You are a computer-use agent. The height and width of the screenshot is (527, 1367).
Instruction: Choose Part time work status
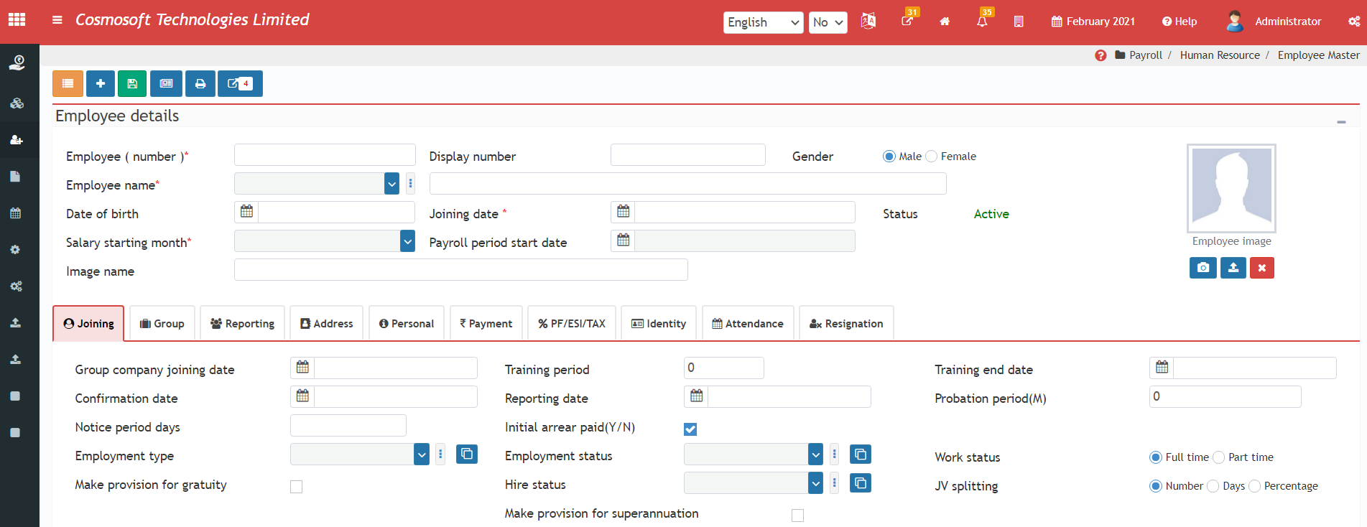1219,457
